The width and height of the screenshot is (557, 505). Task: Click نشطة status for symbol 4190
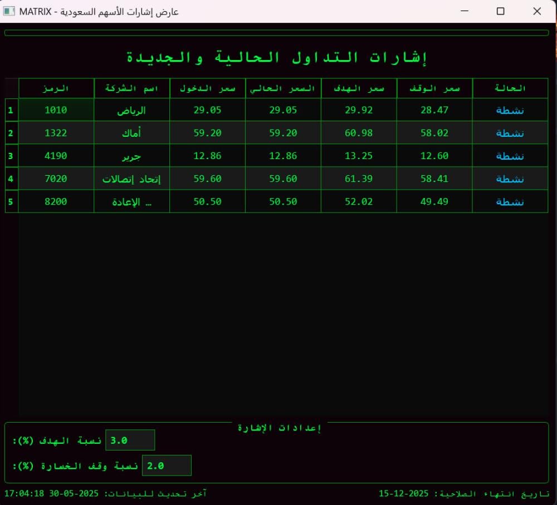pos(510,156)
